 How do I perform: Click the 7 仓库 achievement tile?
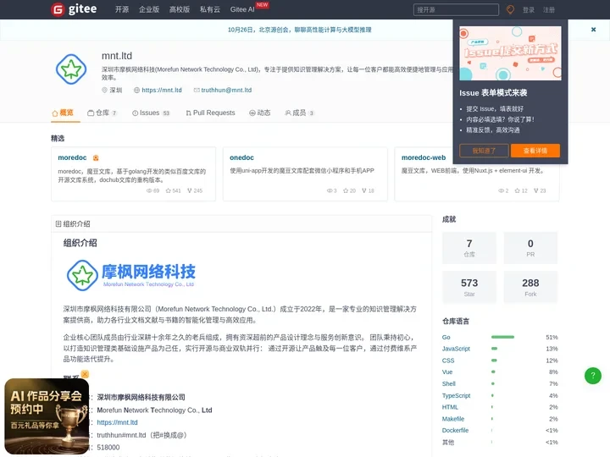[x=469, y=248]
